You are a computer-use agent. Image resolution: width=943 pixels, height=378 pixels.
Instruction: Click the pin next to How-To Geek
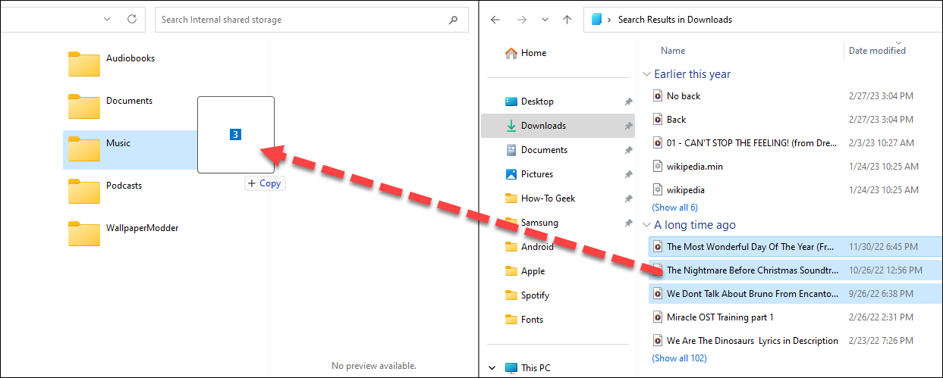[628, 198]
